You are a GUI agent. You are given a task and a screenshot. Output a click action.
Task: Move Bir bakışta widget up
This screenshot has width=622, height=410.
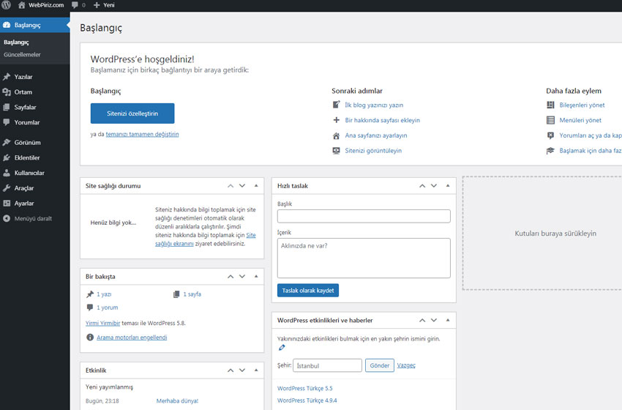(x=231, y=276)
